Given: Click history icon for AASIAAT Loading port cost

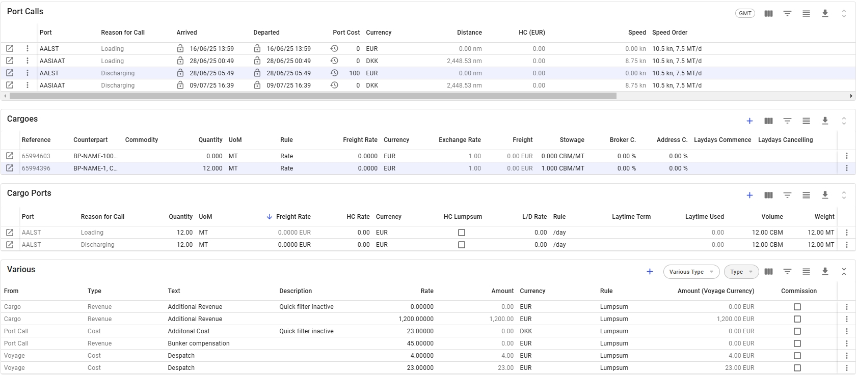Looking at the screenshot, I should click(x=334, y=61).
